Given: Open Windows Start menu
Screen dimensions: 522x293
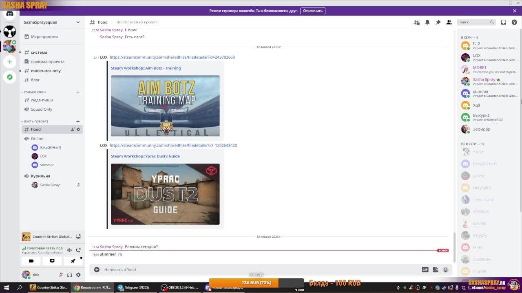Looking at the screenshot, I should coord(7,288).
